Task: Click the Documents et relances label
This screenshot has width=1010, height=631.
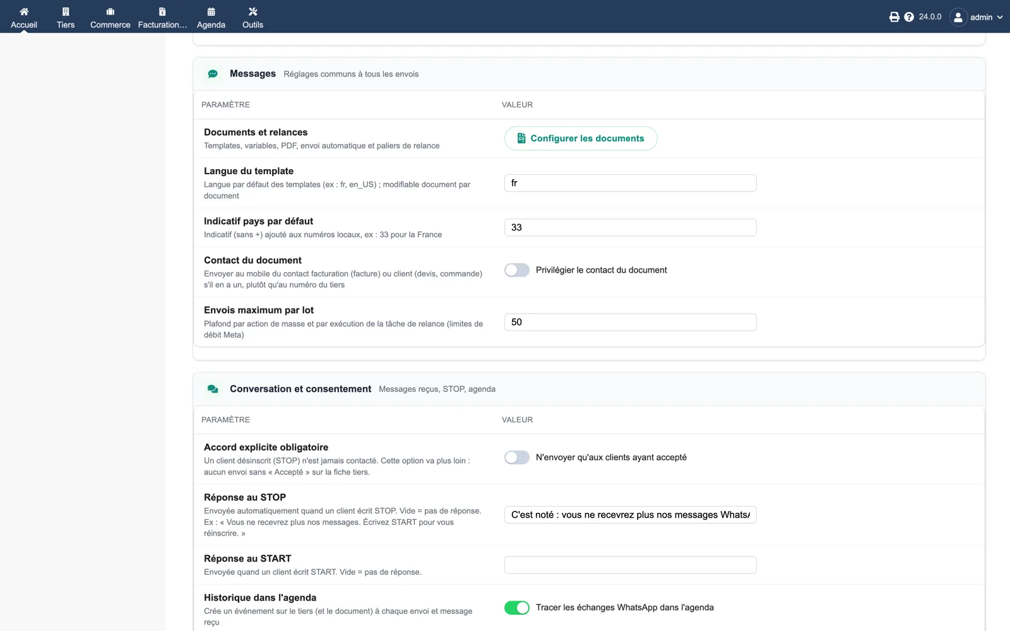Action: point(256,133)
